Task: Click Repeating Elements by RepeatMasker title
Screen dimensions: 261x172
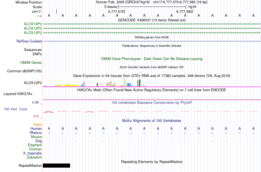Action: coord(152,162)
